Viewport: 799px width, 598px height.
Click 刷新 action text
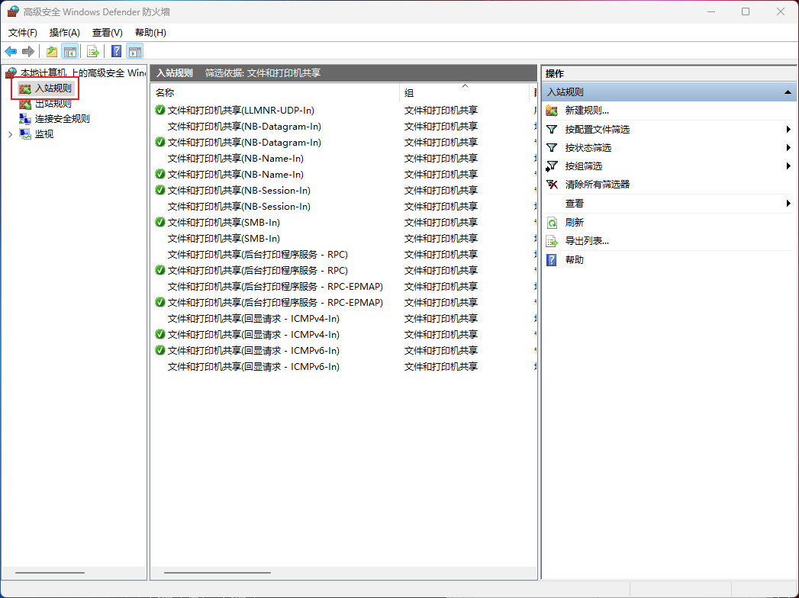(575, 223)
